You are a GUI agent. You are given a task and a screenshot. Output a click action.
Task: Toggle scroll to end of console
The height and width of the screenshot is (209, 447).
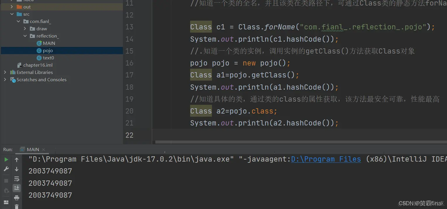(17, 188)
